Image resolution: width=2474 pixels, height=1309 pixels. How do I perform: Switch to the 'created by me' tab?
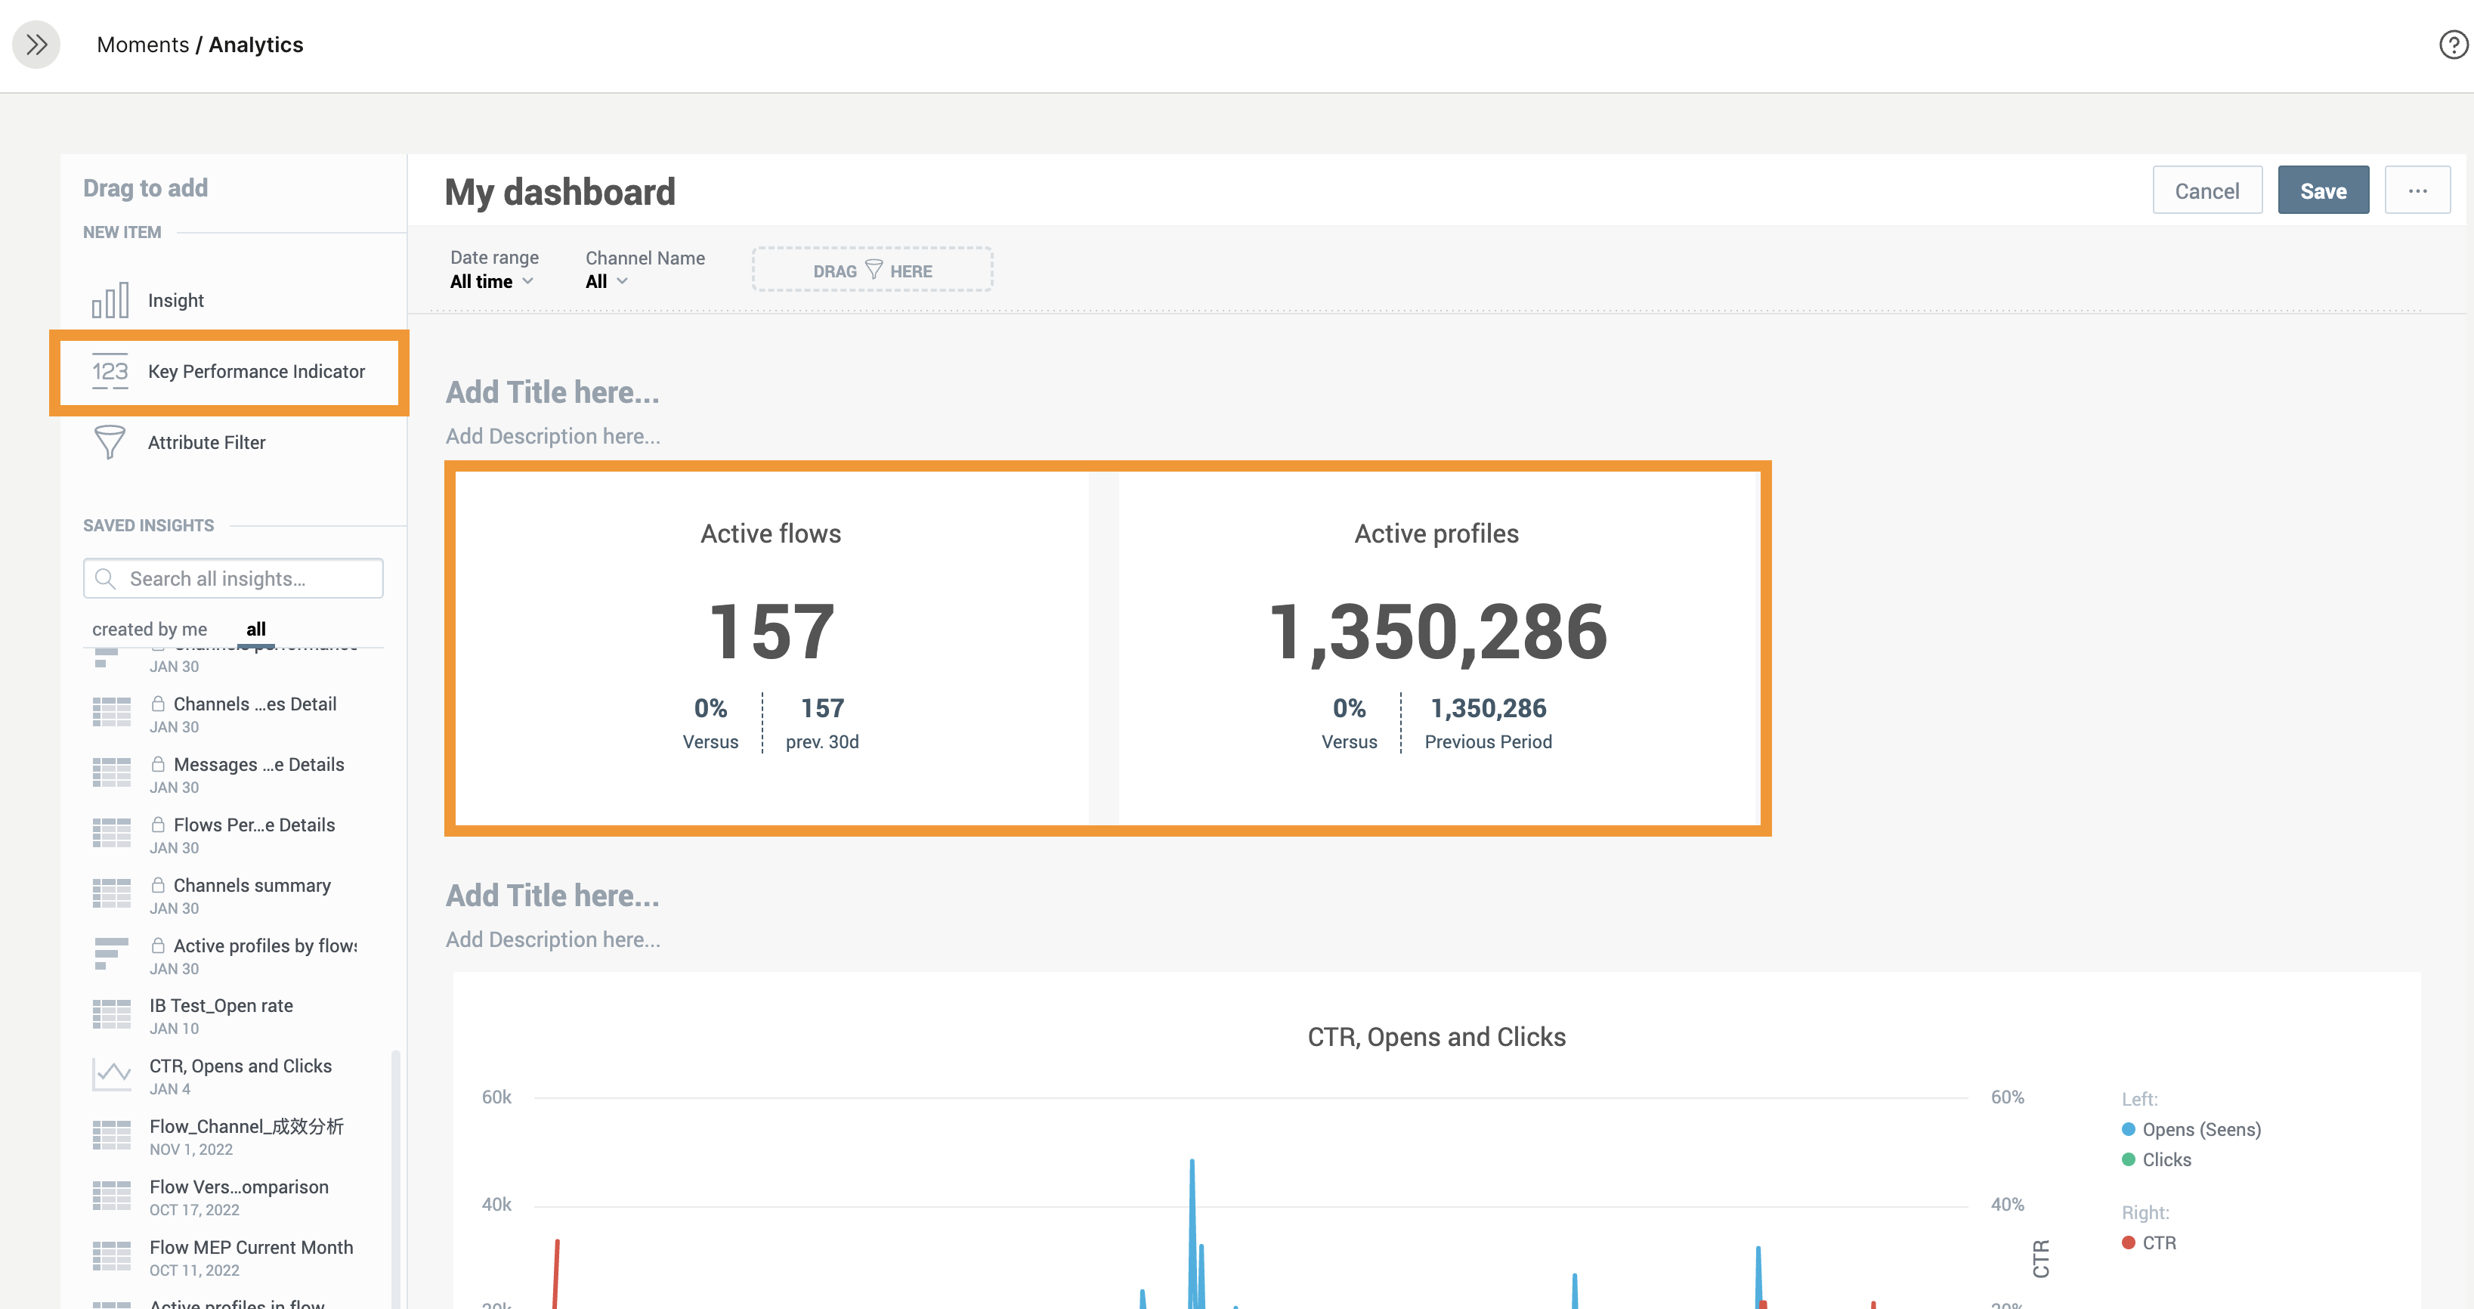click(150, 629)
